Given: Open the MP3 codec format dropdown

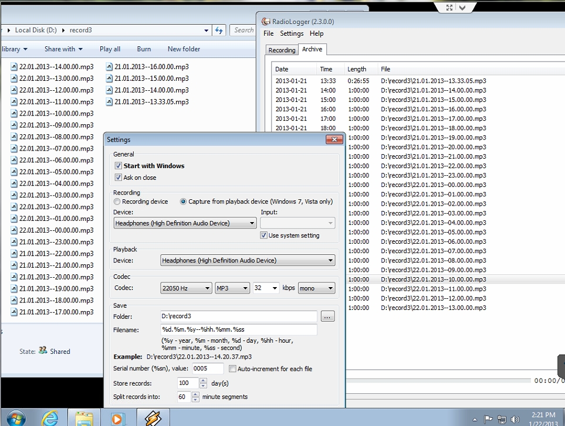Looking at the screenshot, I should point(232,288).
